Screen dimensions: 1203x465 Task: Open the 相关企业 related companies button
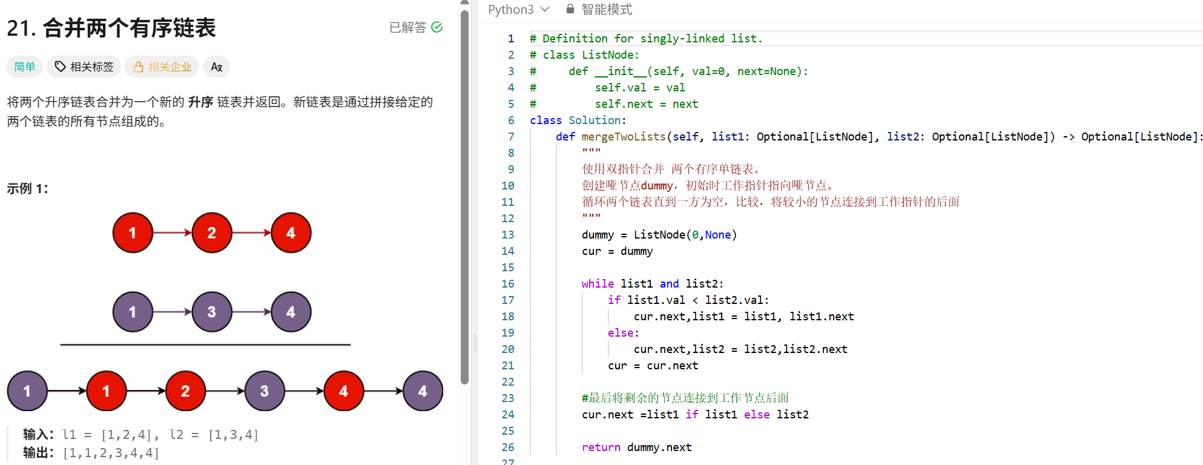(x=162, y=67)
